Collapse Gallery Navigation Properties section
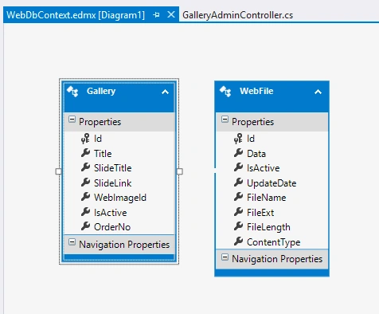This screenshot has width=379, height=314. [72, 242]
